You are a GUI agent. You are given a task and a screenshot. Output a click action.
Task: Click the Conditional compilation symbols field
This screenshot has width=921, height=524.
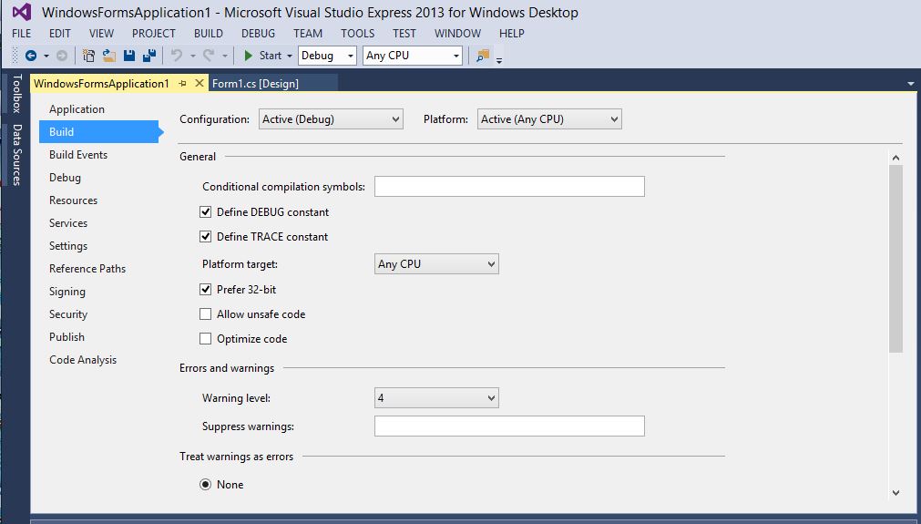509,187
